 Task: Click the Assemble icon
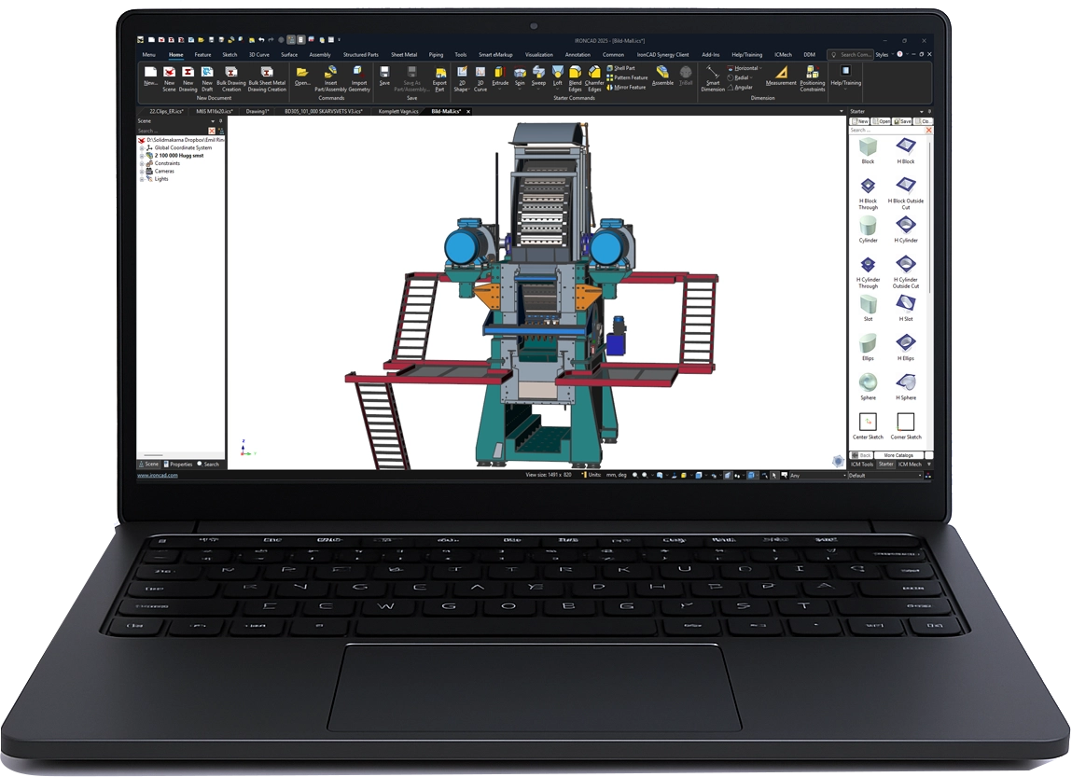(662, 73)
